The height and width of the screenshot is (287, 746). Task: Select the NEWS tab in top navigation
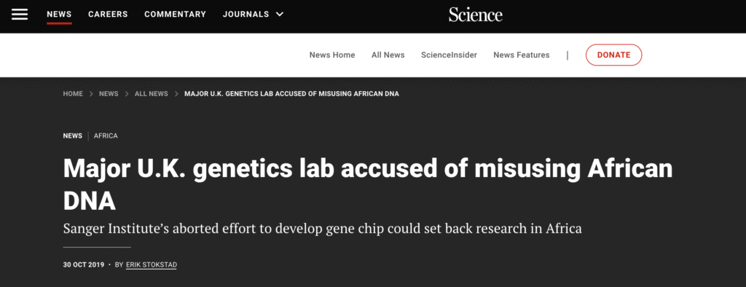(x=59, y=15)
